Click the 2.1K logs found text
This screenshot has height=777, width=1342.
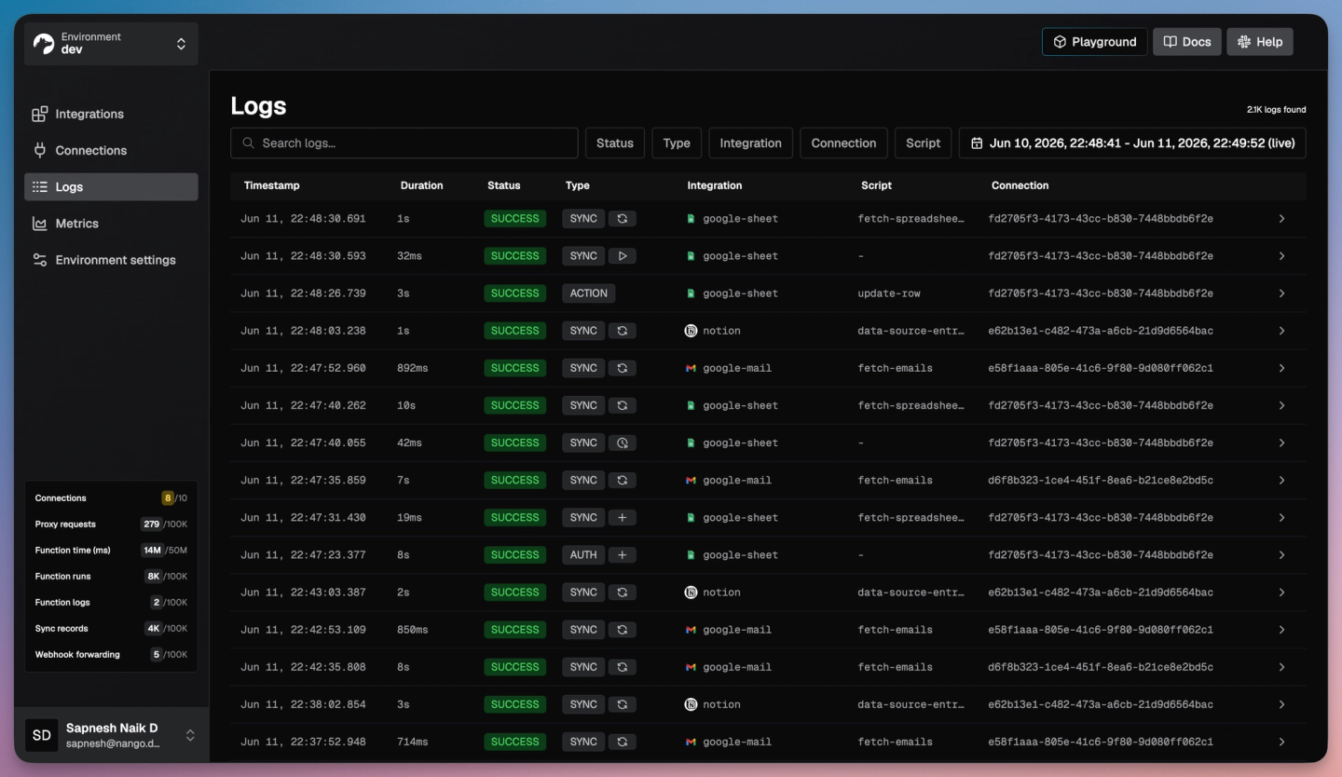pos(1276,109)
